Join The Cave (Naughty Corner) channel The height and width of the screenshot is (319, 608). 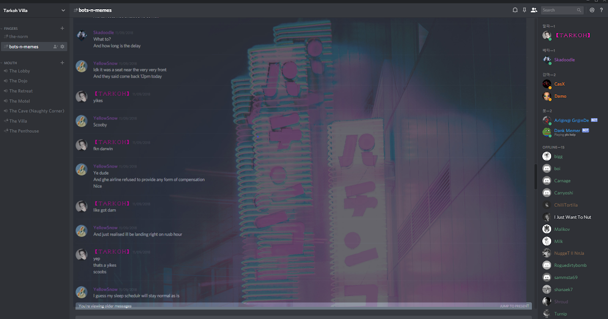33,111
